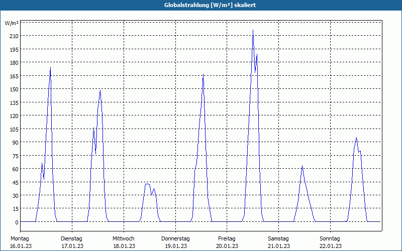Viewport: 402px width, 251px height.
Task: Click the Dienstag day label
Action: [71, 239]
